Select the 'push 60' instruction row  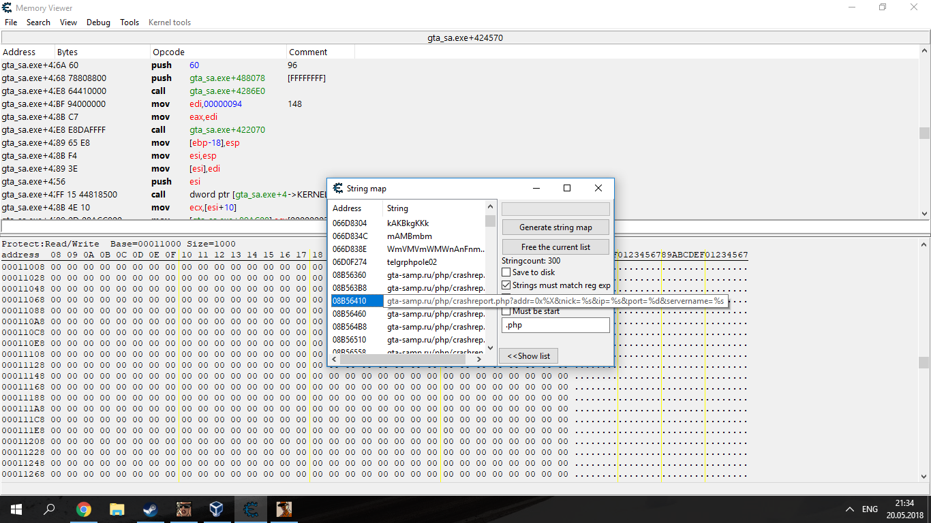coord(459,65)
